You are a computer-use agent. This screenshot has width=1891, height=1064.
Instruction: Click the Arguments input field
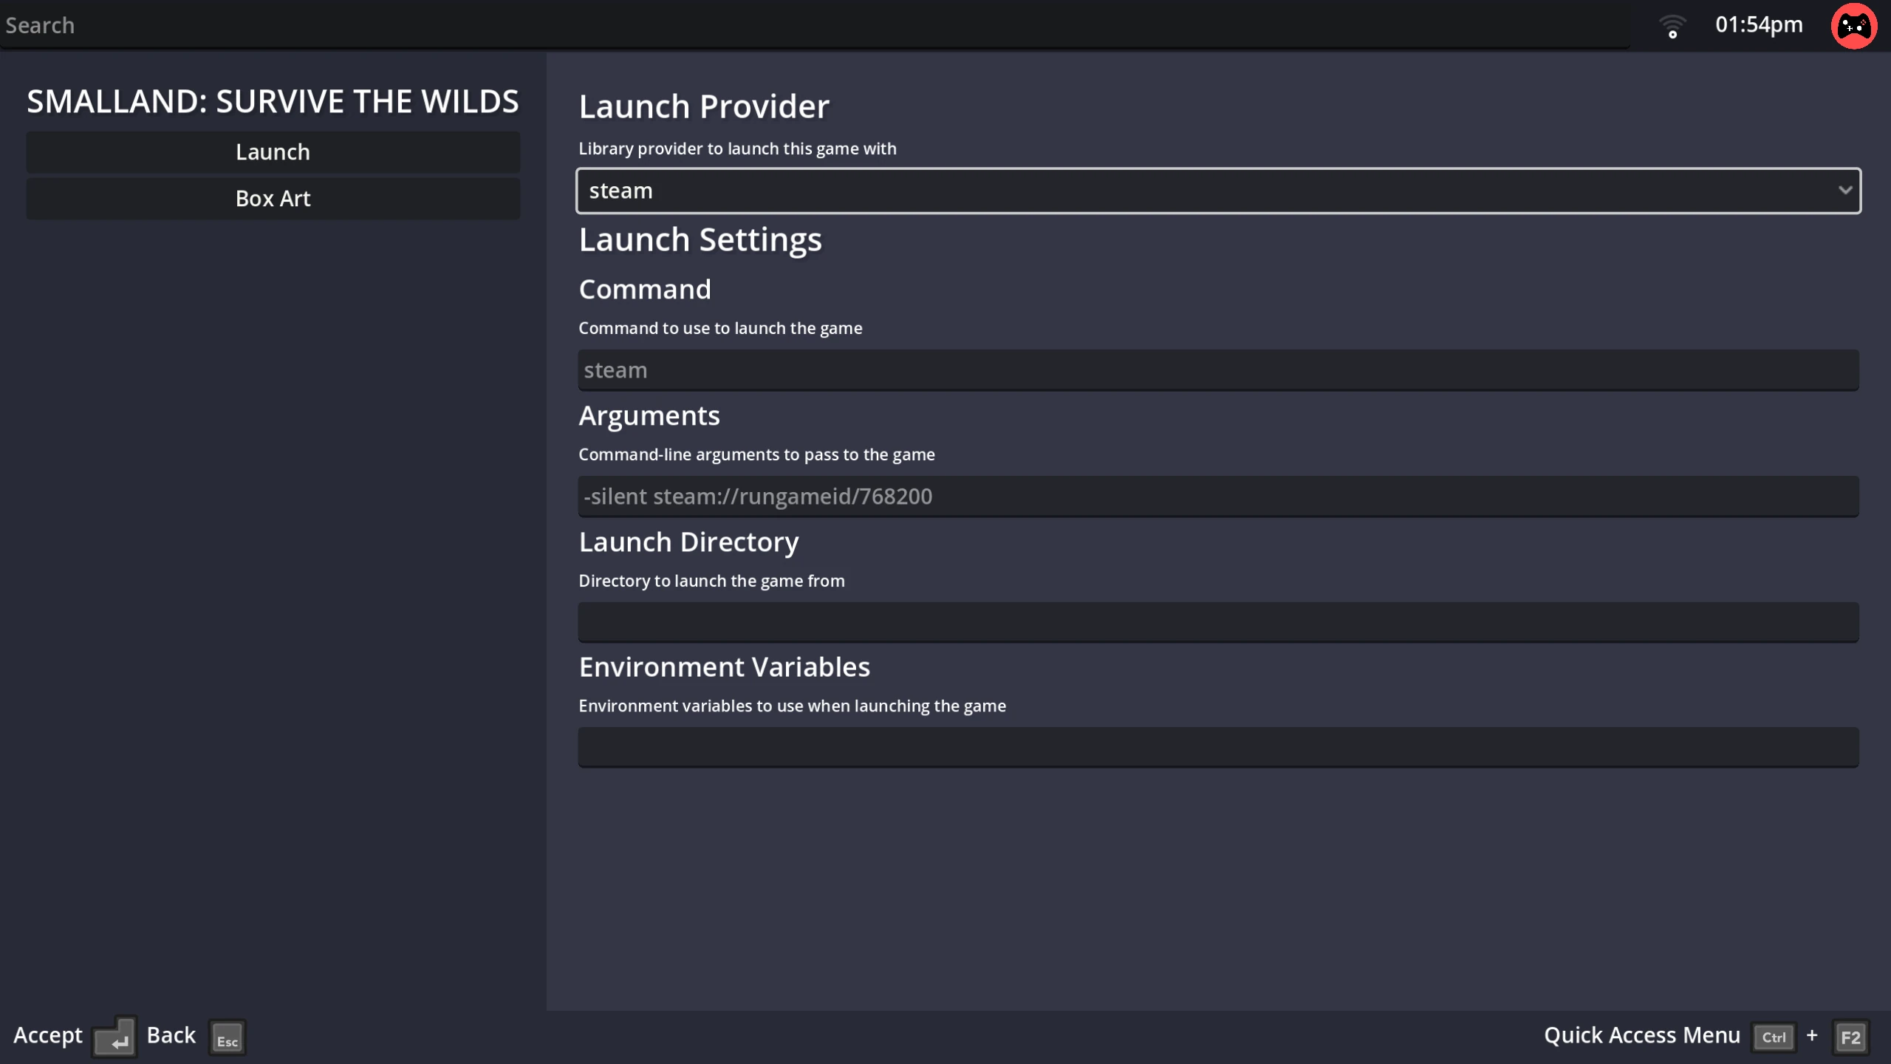pos(1218,496)
